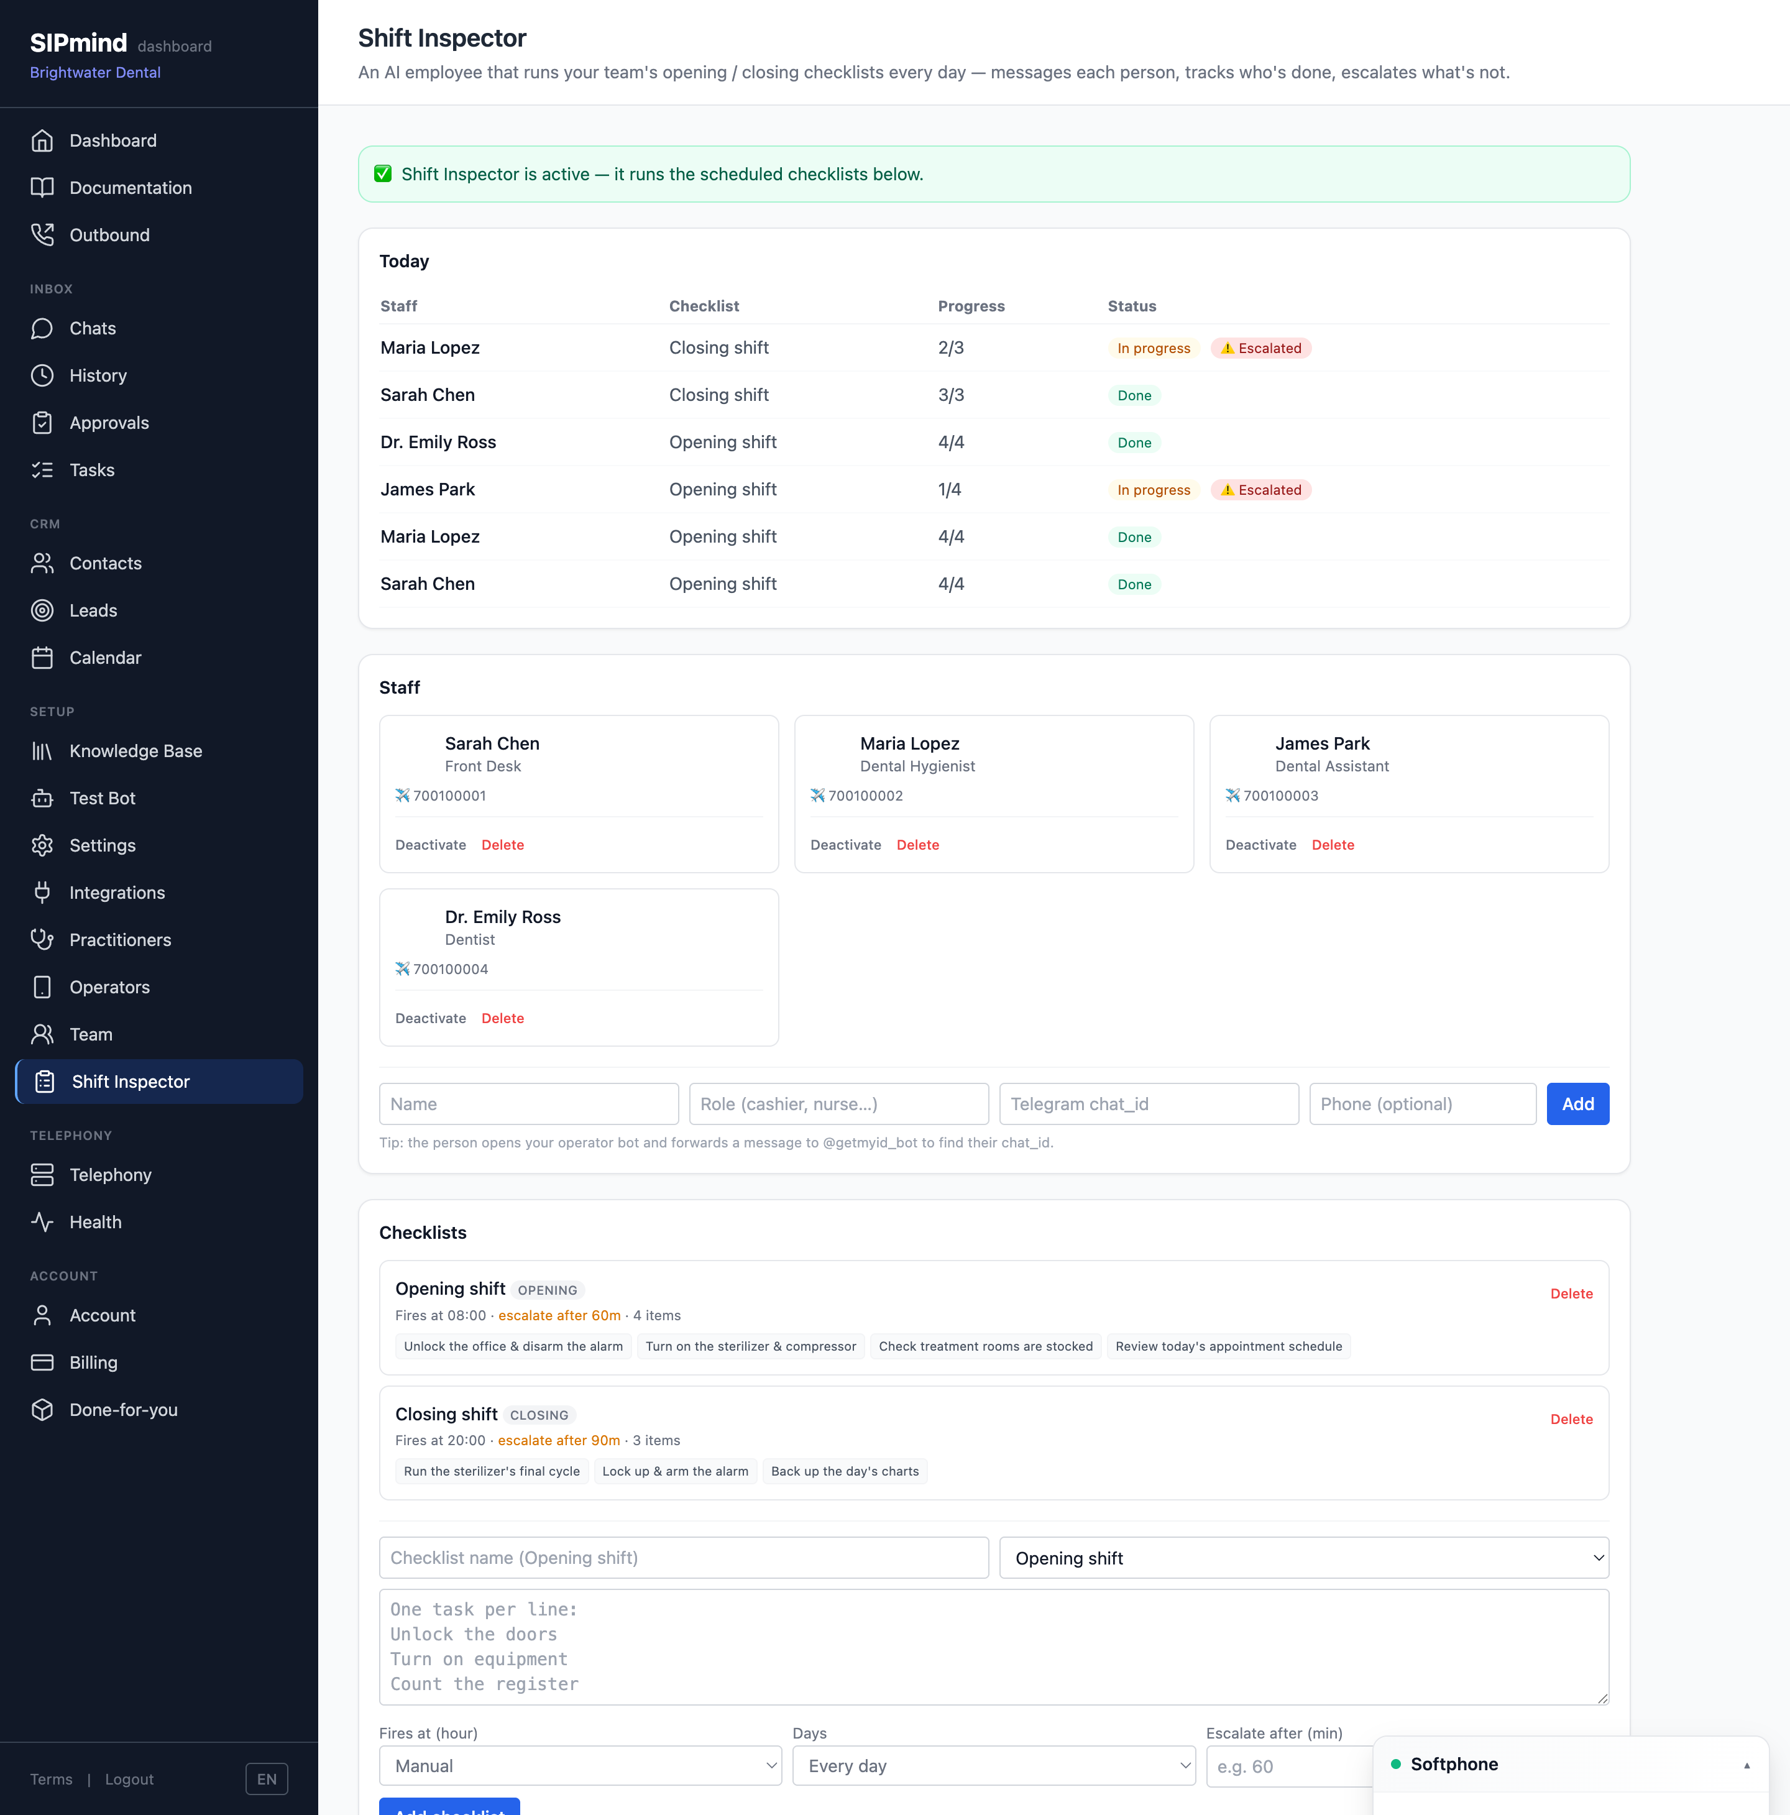Click 'Review today's appointment schedule' item
Screen dimensions: 1790x1815
coord(1228,1346)
